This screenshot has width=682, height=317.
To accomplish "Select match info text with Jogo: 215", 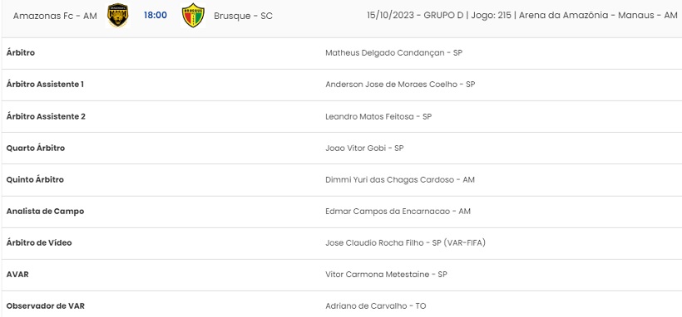I will click(522, 16).
